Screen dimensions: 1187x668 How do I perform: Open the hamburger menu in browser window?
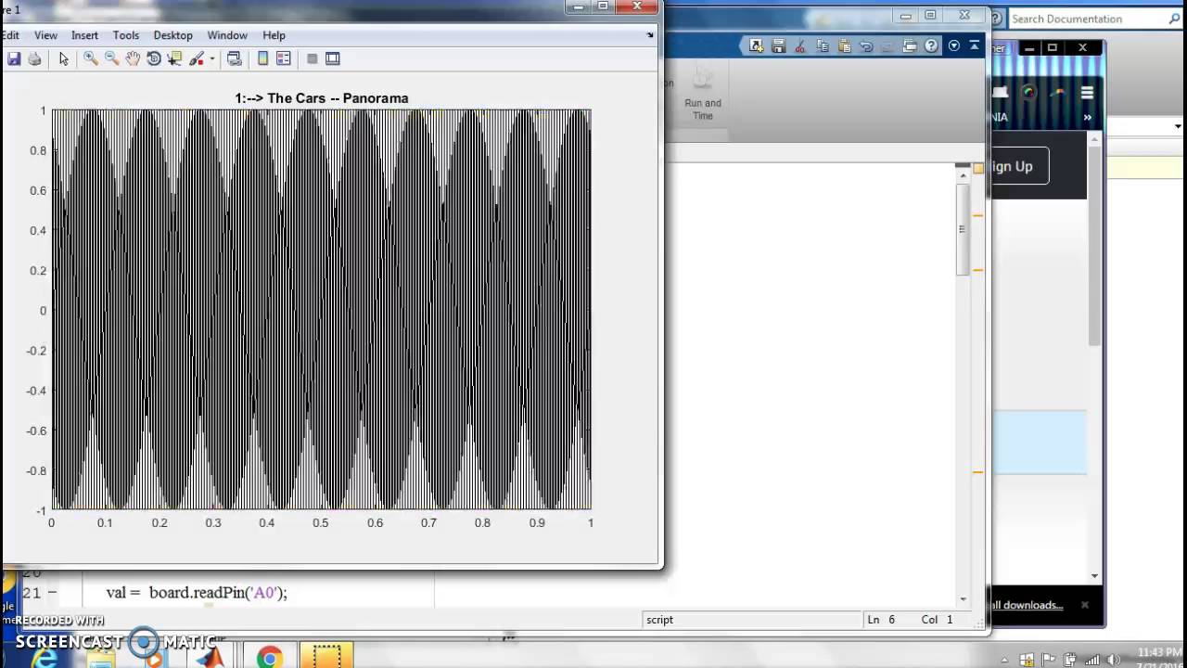(1087, 93)
